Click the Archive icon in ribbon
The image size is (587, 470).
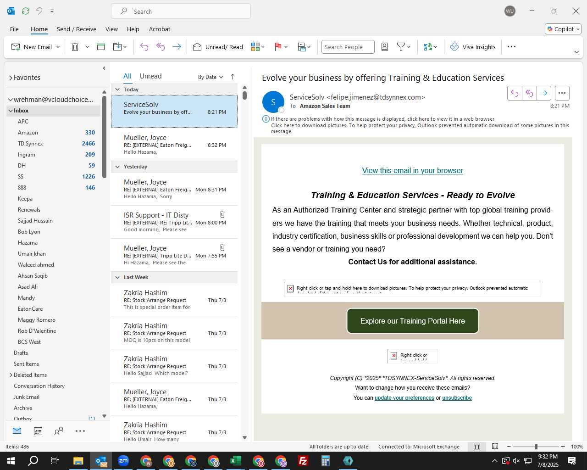tap(101, 47)
